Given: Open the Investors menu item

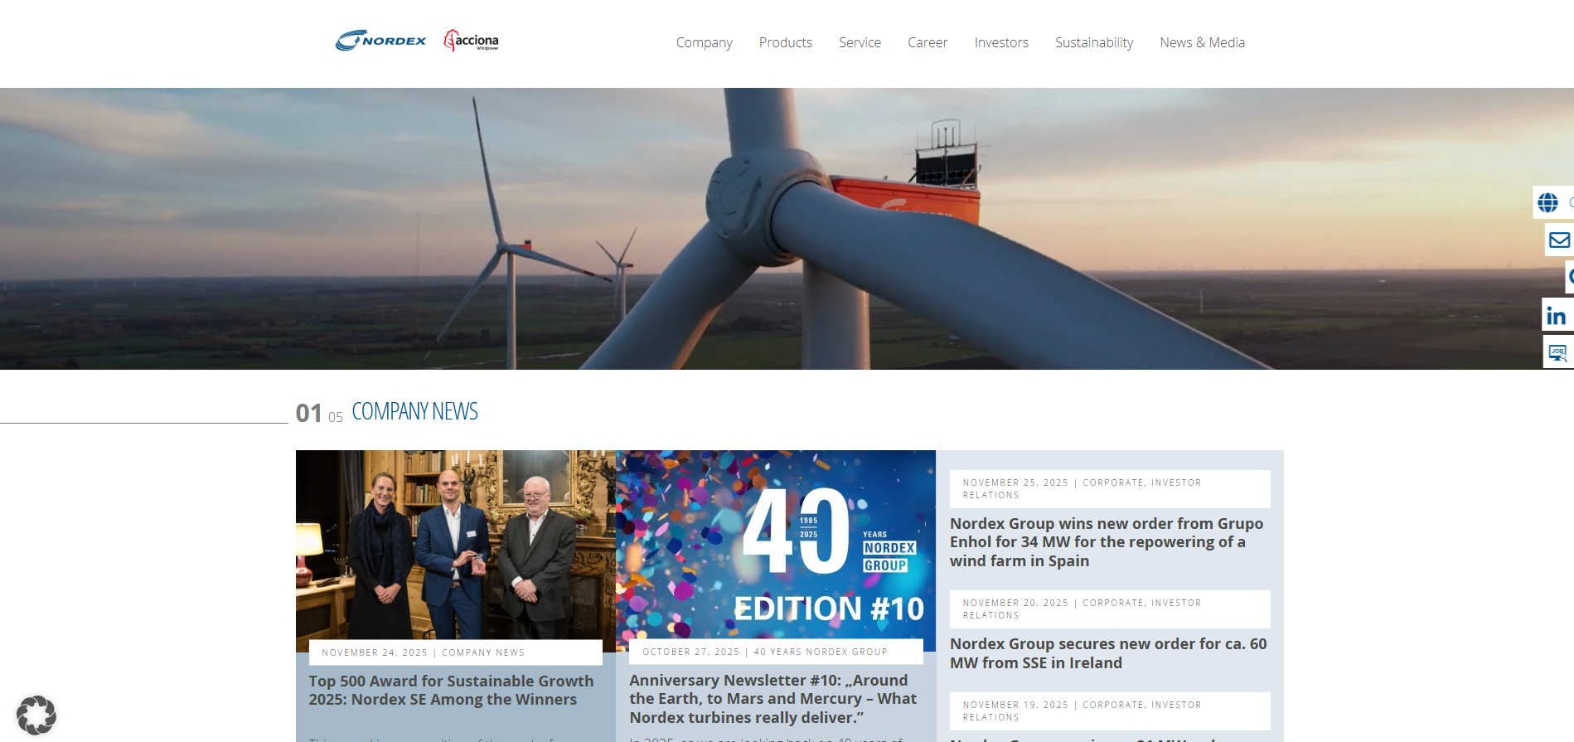Looking at the screenshot, I should tap(1001, 43).
